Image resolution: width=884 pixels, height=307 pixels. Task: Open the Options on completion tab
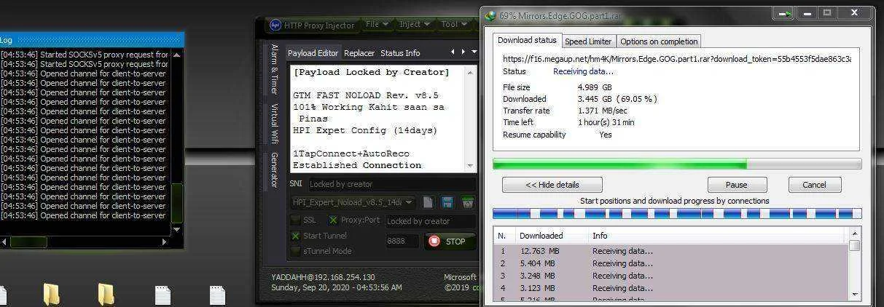pos(659,41)
